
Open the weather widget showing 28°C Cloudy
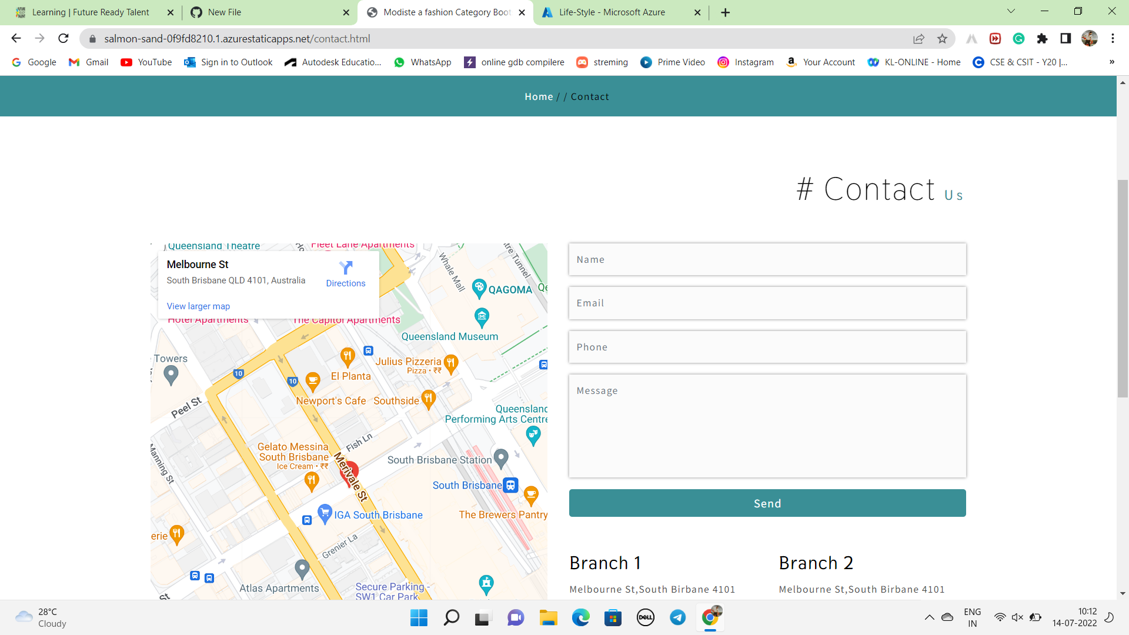pyautogui.click(x=41, y=617)
